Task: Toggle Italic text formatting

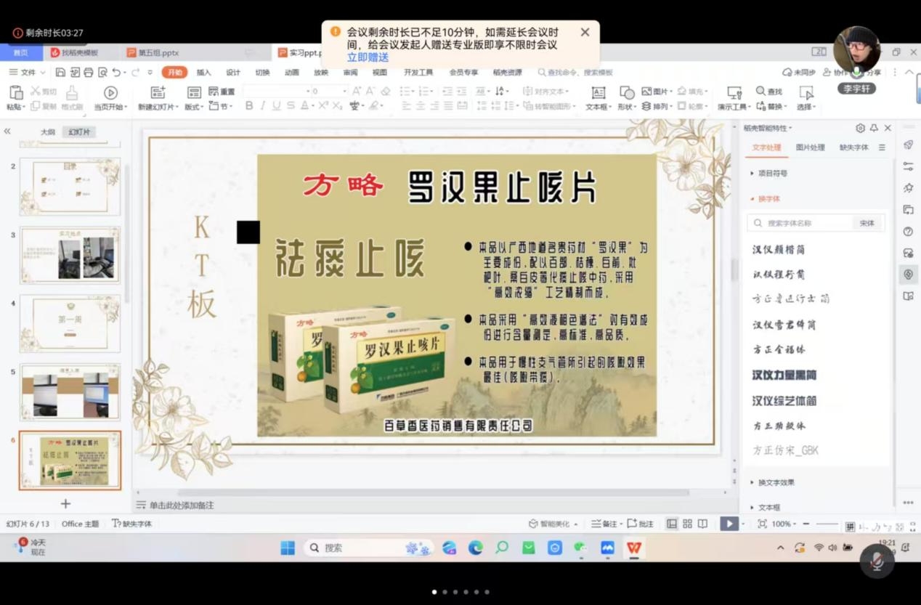Action: point(263,106)
